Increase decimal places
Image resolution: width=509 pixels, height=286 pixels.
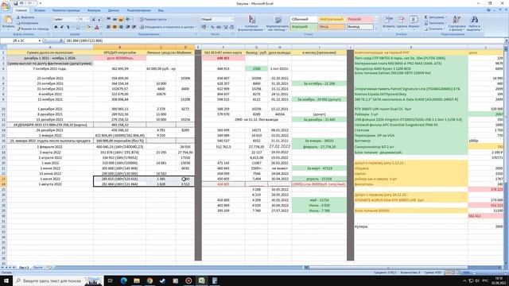[226, 27]
